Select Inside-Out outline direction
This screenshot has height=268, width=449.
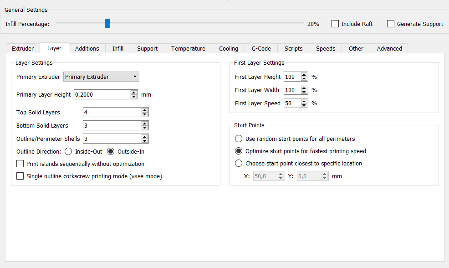click(x=68, y=151)
